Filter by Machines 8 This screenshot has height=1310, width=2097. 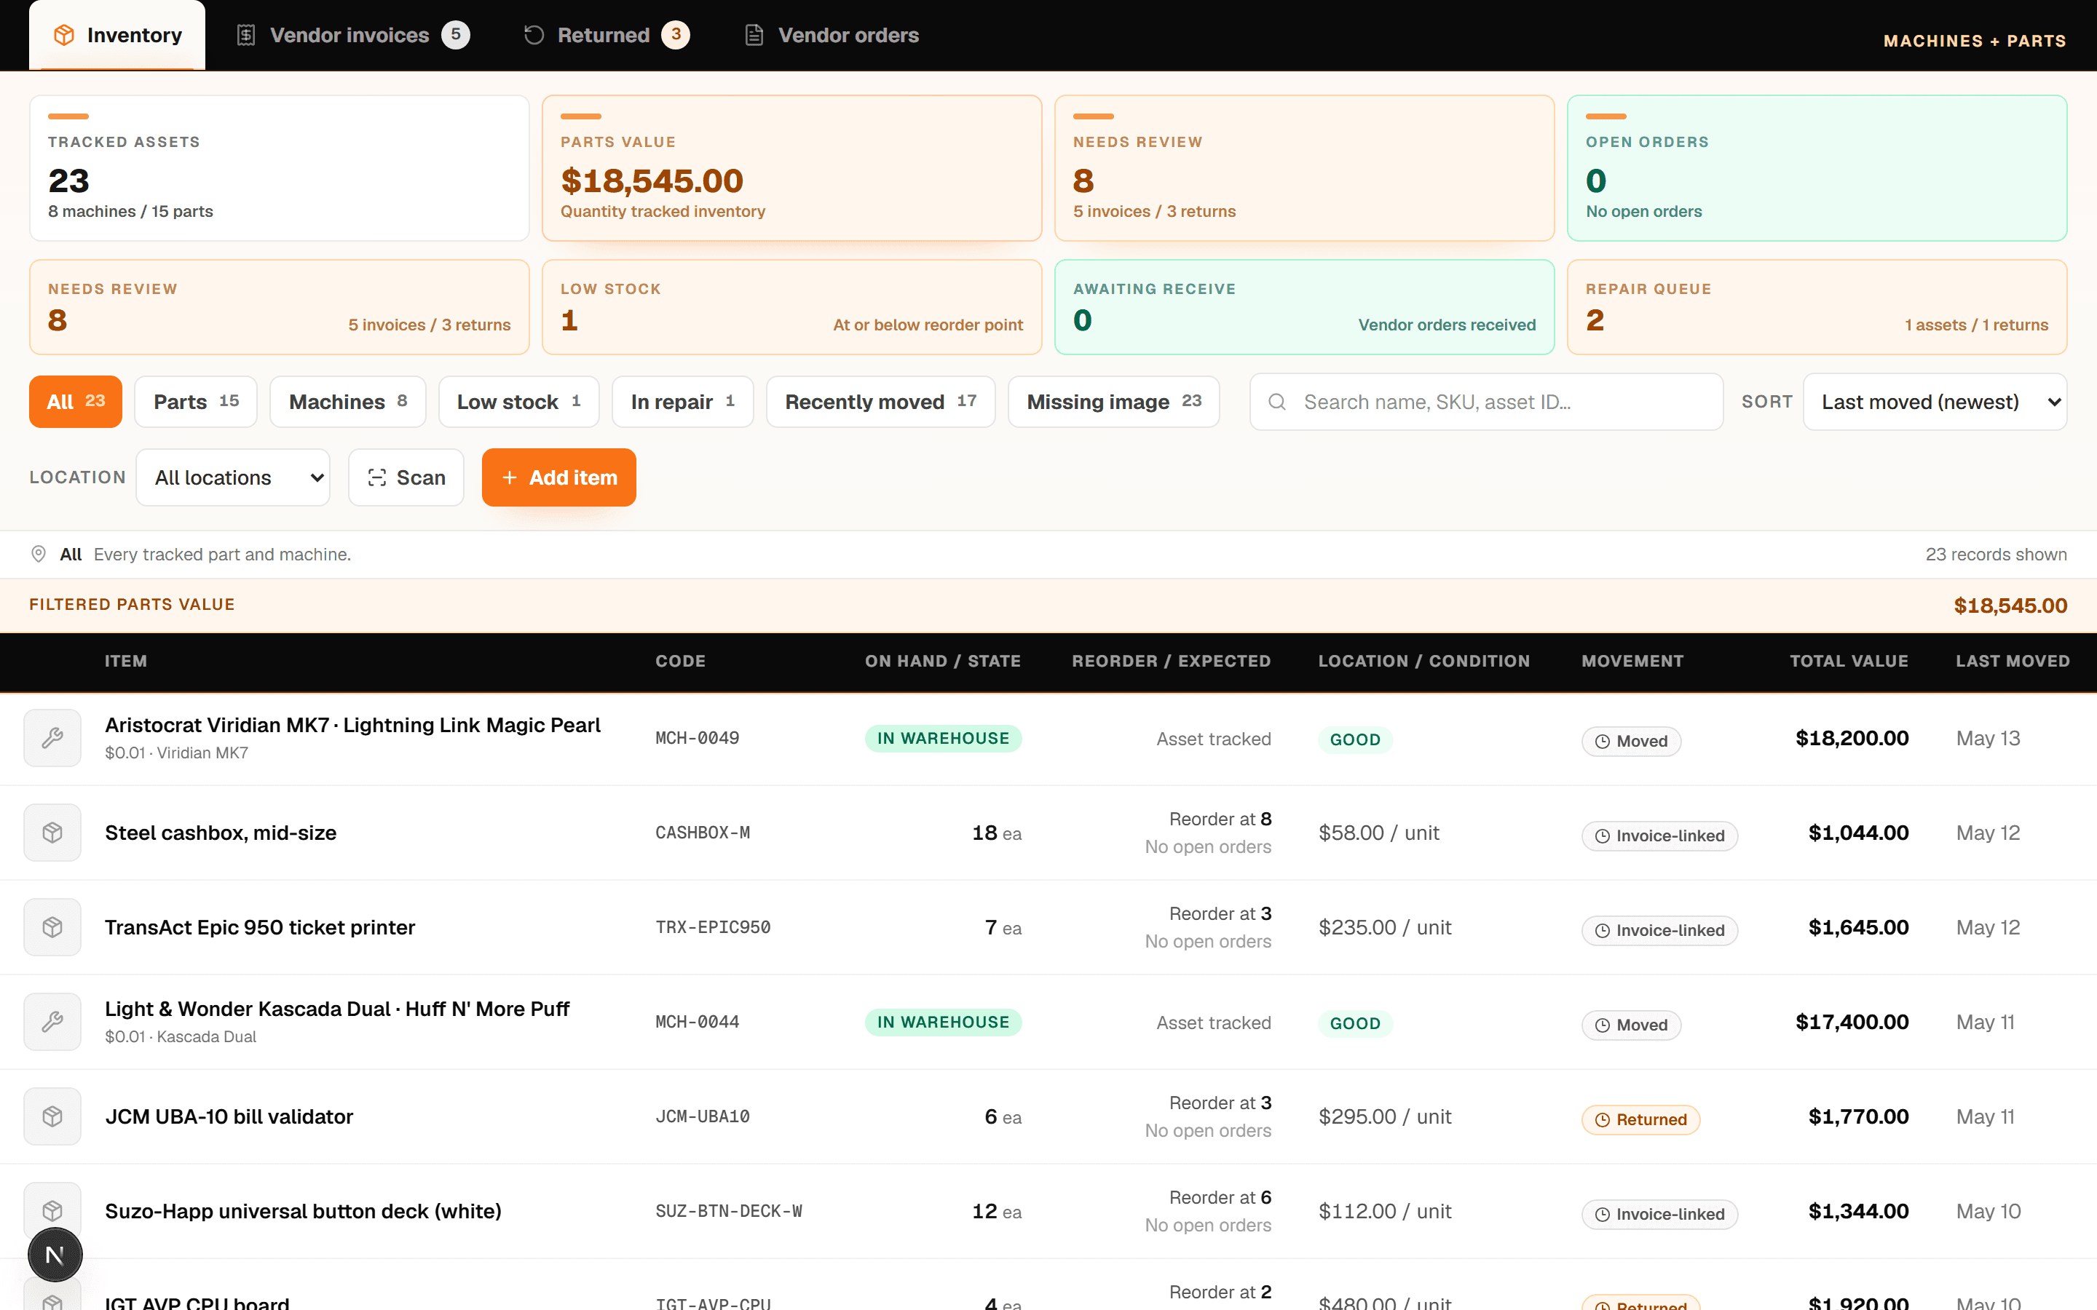tap(347, 402)
